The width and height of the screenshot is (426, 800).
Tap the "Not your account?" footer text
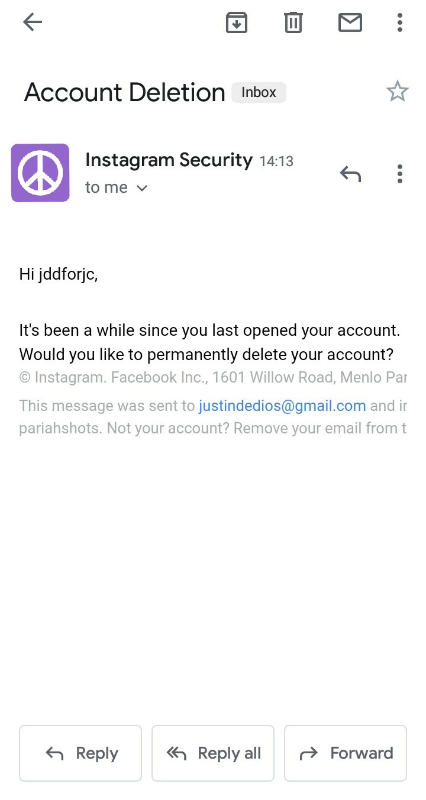pos(168,428)
